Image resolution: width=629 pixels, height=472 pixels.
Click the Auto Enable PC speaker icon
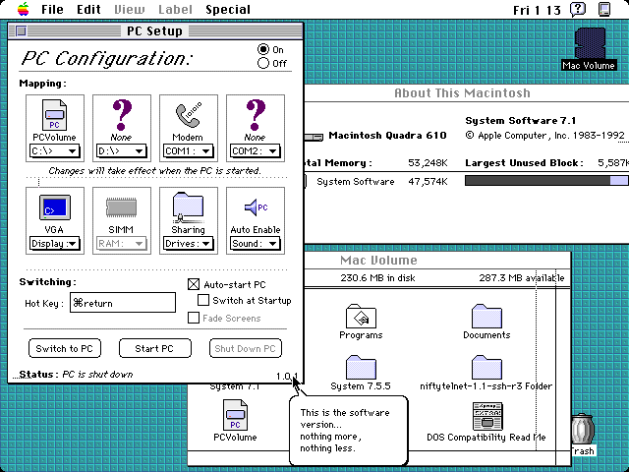(x=256, y=207)
